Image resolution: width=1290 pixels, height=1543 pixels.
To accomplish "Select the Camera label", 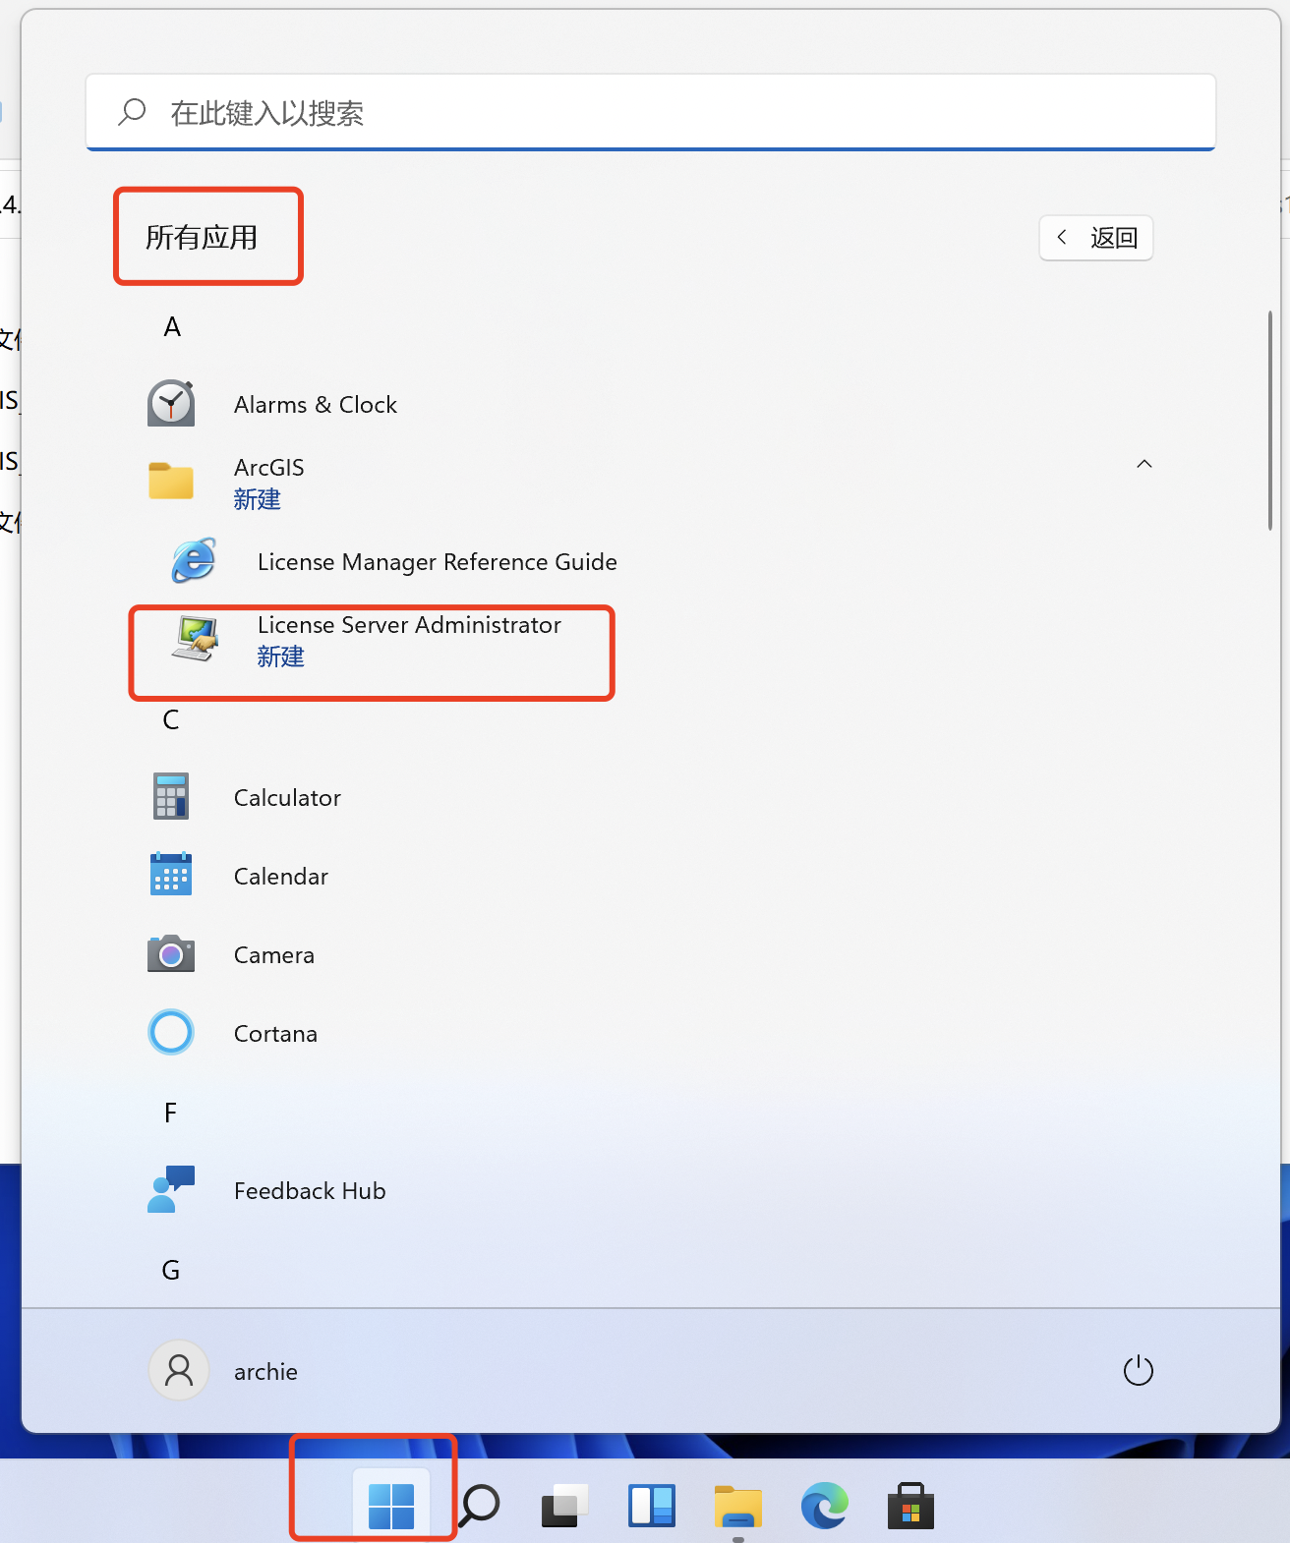I will 274,954.
